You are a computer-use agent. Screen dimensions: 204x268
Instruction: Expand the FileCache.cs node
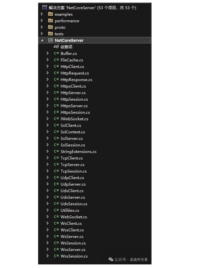(x=48, y=60)
